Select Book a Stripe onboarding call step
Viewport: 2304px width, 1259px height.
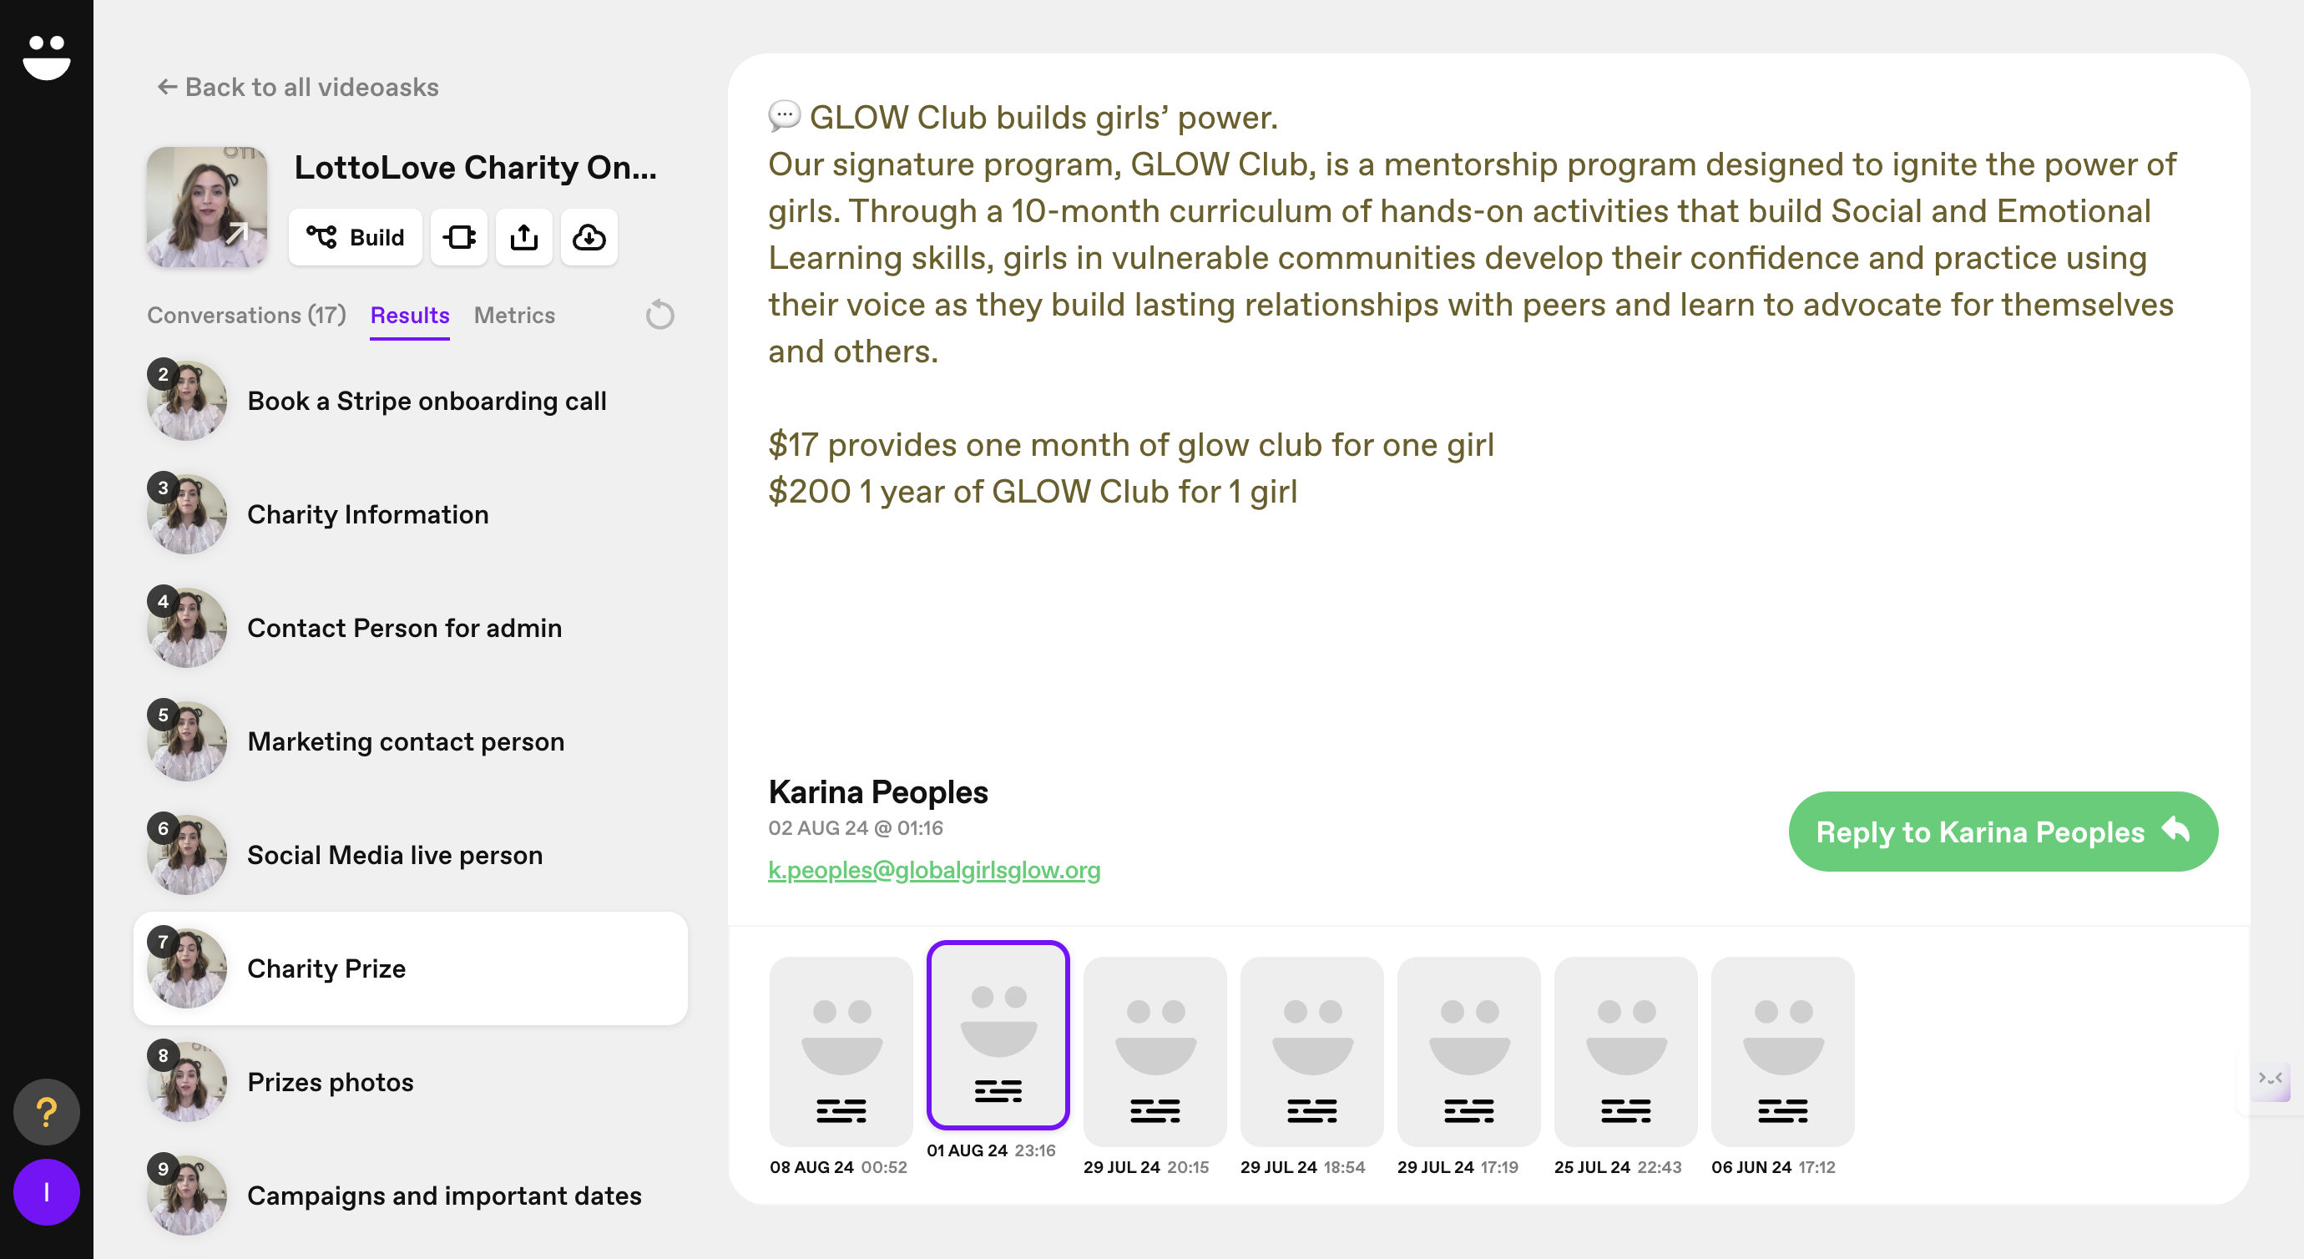pos(427,401)
